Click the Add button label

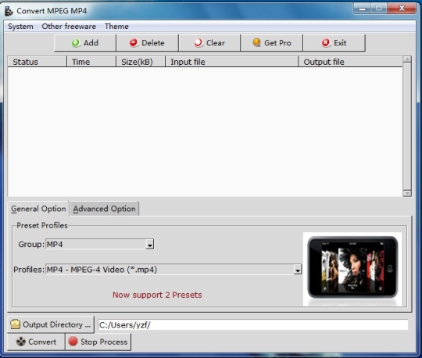[91, 43]
